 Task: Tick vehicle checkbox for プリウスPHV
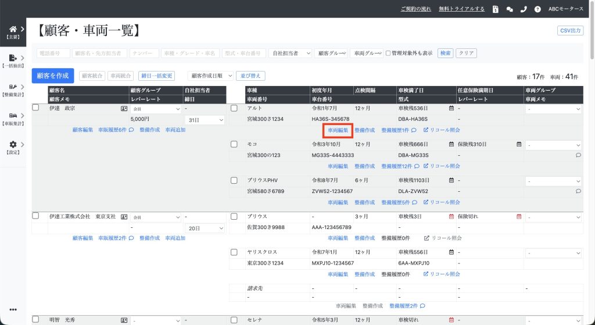pos(234,180)
